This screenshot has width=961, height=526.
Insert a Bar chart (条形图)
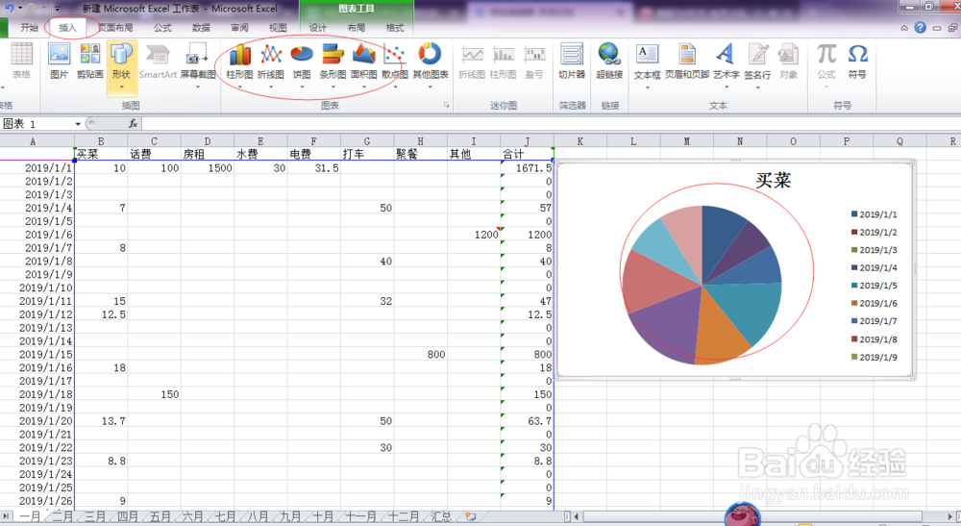click(333, 64)
